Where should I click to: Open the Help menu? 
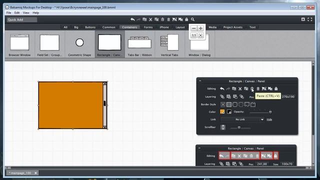pos(35,12)
